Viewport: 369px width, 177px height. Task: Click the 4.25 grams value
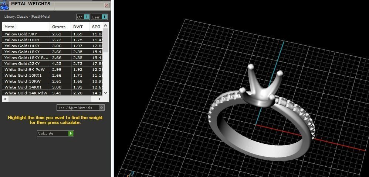(57, 63)
